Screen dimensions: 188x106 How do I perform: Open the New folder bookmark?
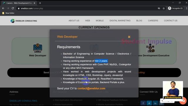(8, 13)
